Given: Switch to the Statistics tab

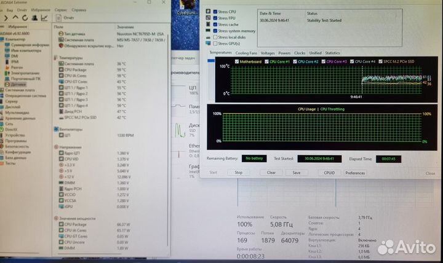Looking at the screenshot, I should (332, 53).
